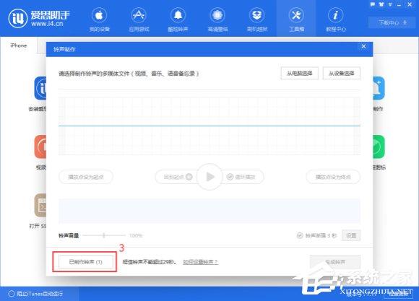
Task: Click the 生成铃声 generate button
Action: click(x=335, y=262)
